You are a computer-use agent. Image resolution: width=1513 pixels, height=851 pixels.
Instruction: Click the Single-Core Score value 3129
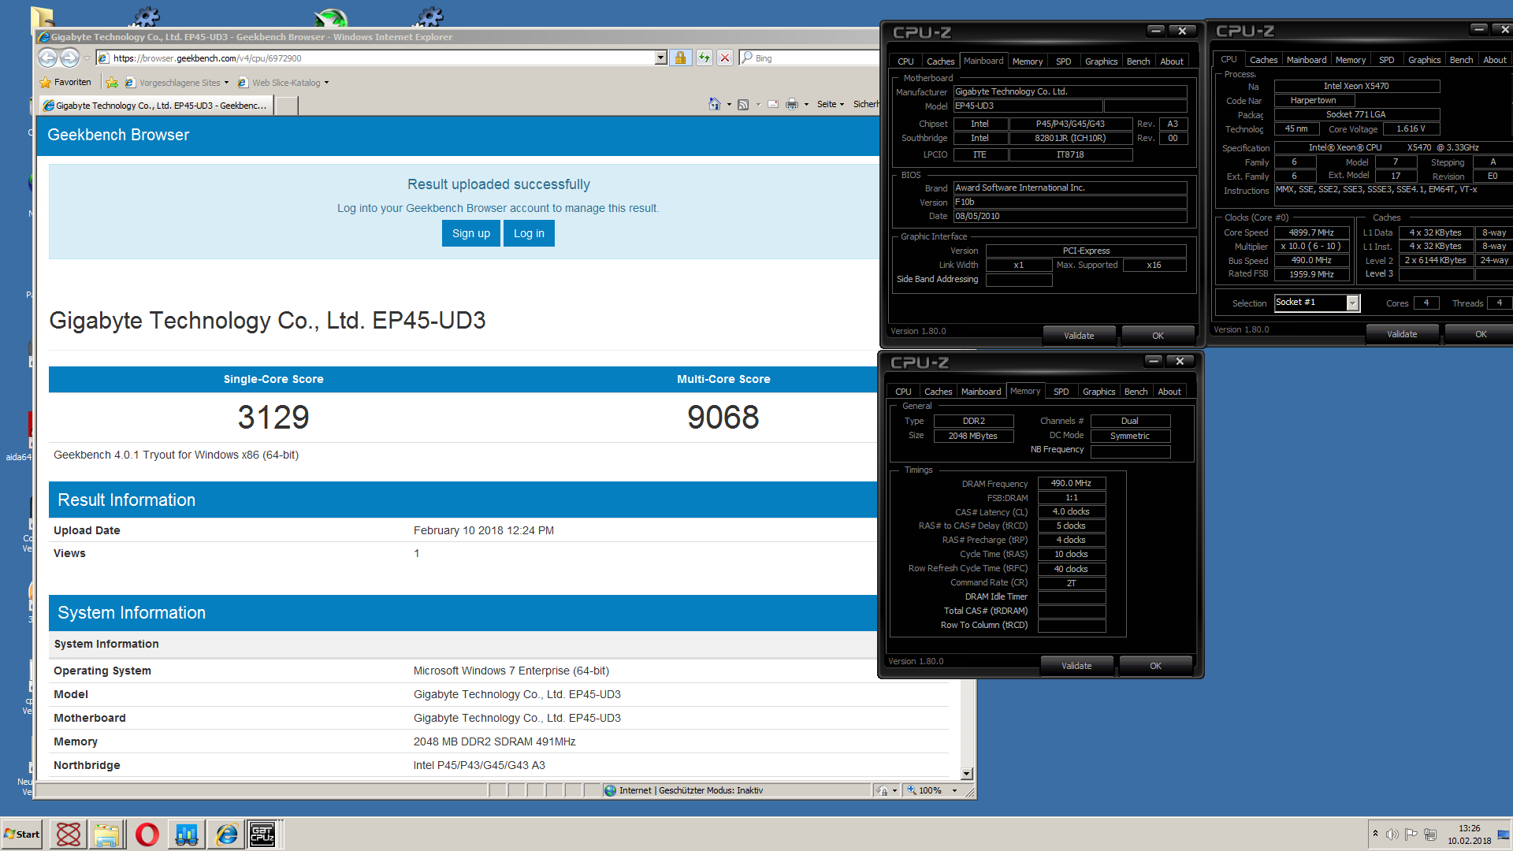pos(273,417)
